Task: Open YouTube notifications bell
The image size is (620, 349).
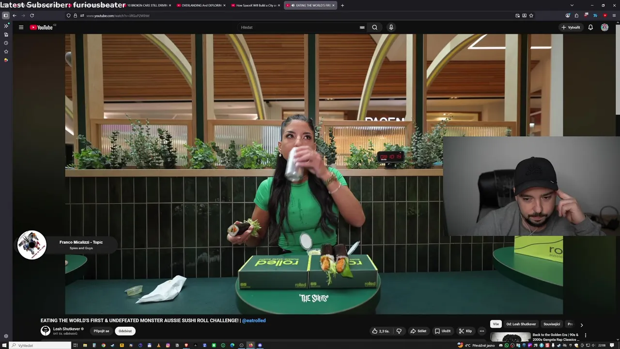Action: (x=590, y=27)
